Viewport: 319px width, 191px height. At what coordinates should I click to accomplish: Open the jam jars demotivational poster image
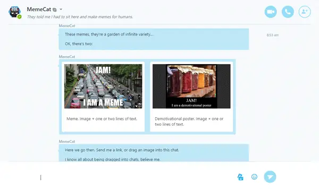click(x=191, y=86)
